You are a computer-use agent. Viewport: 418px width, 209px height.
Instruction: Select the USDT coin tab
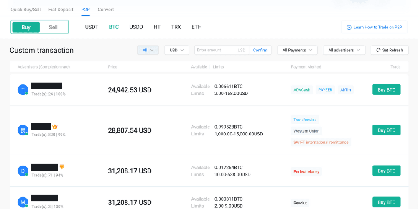[92, 27]
